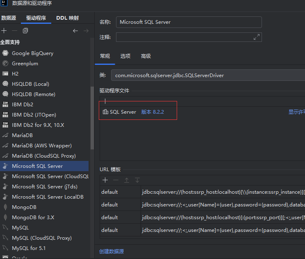Click the app icon in title bar

pyautogui.click(x=4, y=3)
